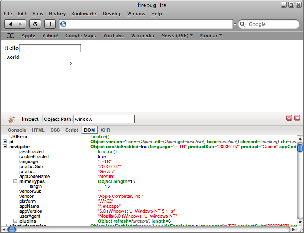Viewport: 304px width, 233px height.
Task: Click the Object Path input field
Action: [x=104, y=119]
